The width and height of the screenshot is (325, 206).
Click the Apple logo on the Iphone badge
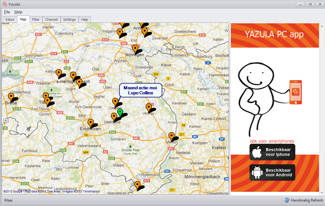(x=257, y=152)
